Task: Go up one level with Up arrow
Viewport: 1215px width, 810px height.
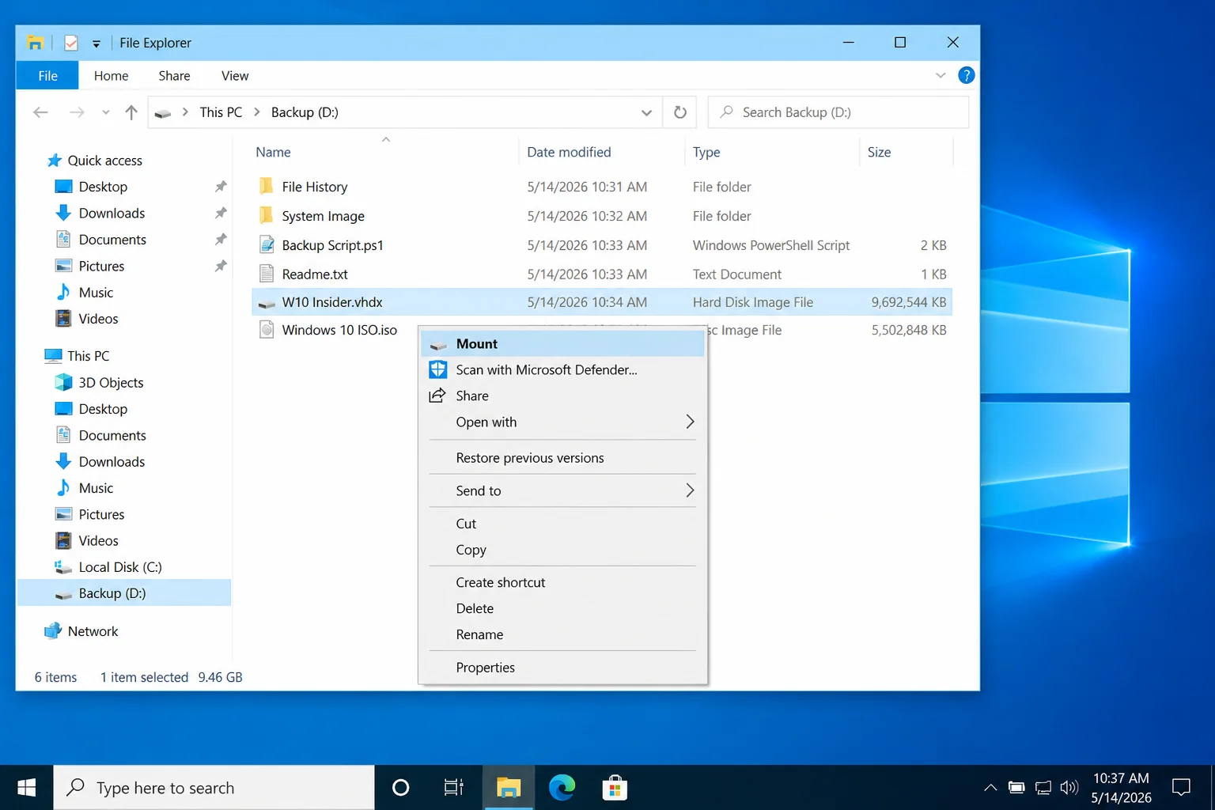Action: click(131, 112)
